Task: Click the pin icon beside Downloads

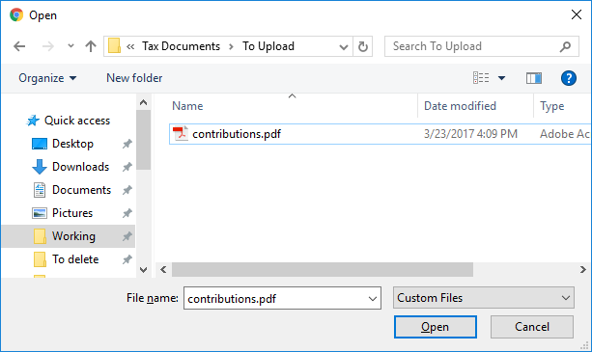Action: click(127, 167)
